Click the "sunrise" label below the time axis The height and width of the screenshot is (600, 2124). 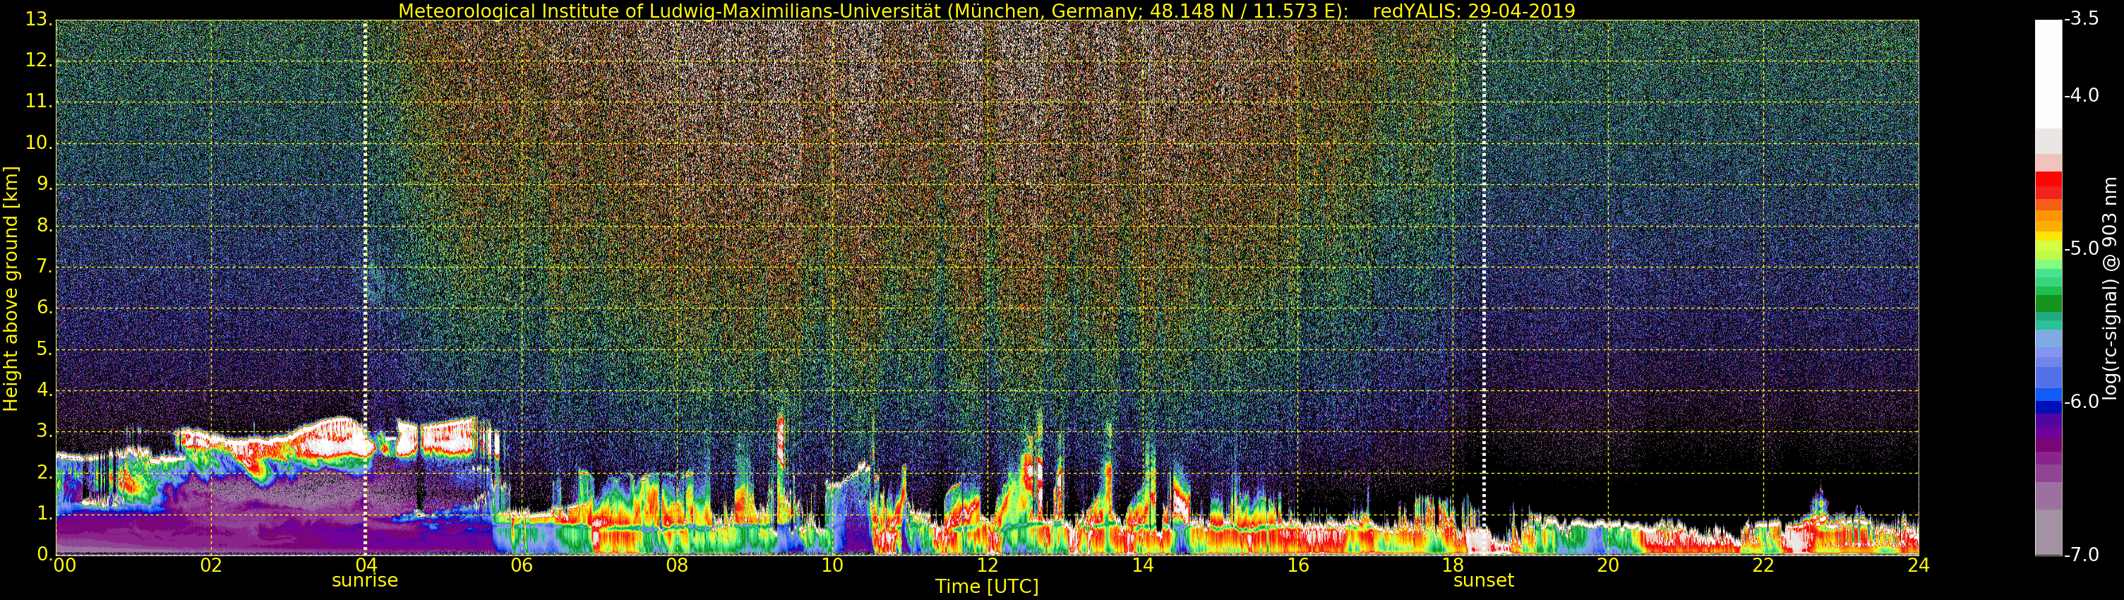364,580
